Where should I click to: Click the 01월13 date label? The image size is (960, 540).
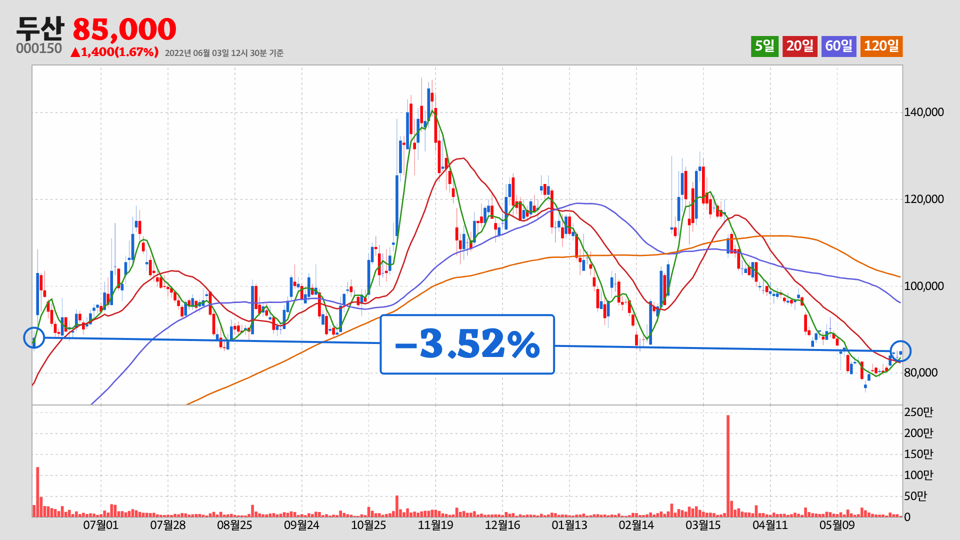tap(569, 525)
